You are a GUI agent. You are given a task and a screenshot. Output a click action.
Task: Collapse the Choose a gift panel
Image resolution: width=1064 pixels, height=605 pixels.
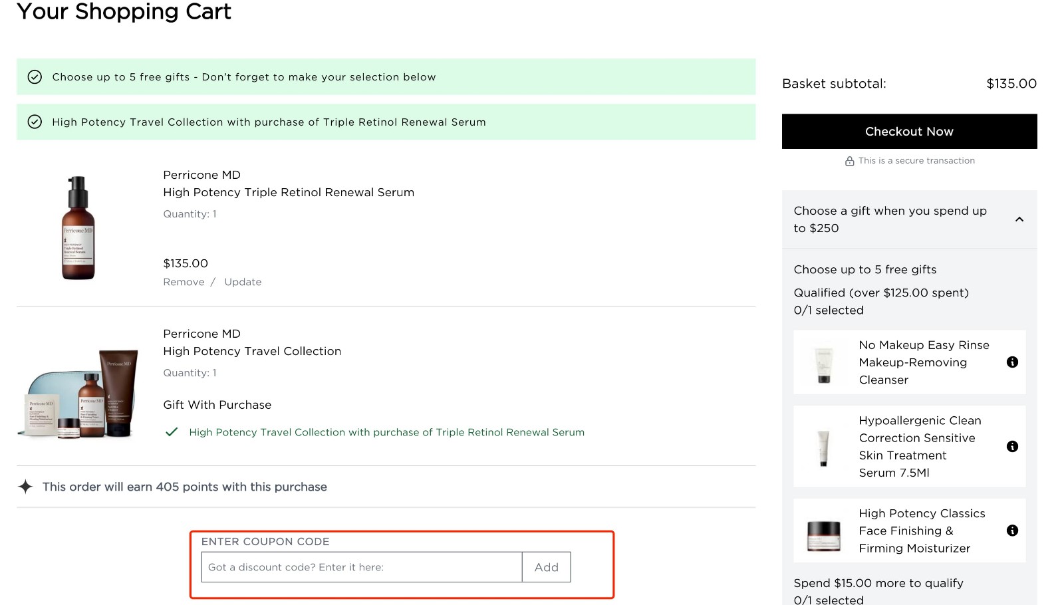1021,219
